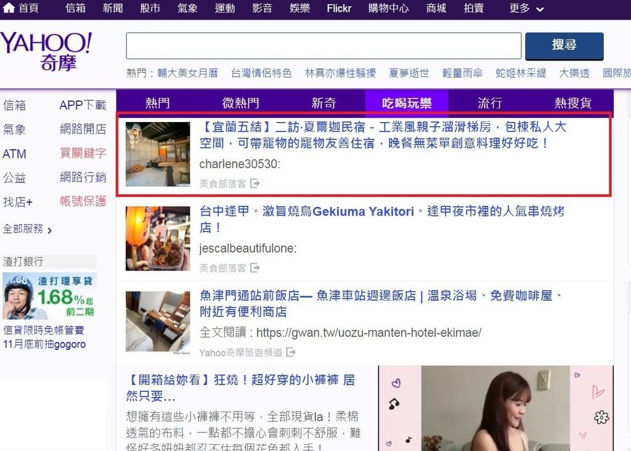
Task: Open 網路開店 in the left sidebar
Action: point(83,129)
